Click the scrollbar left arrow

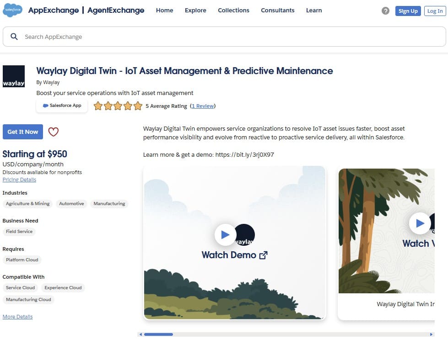coord(140,334)
